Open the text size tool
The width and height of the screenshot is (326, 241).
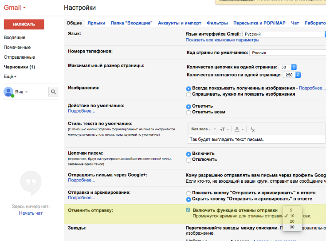pos(224,129)
